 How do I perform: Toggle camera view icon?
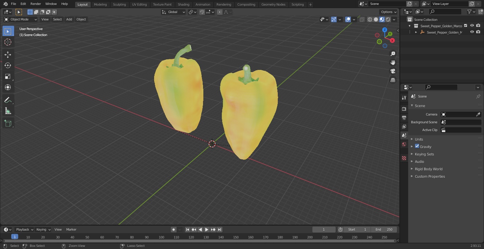pos(393,71)
